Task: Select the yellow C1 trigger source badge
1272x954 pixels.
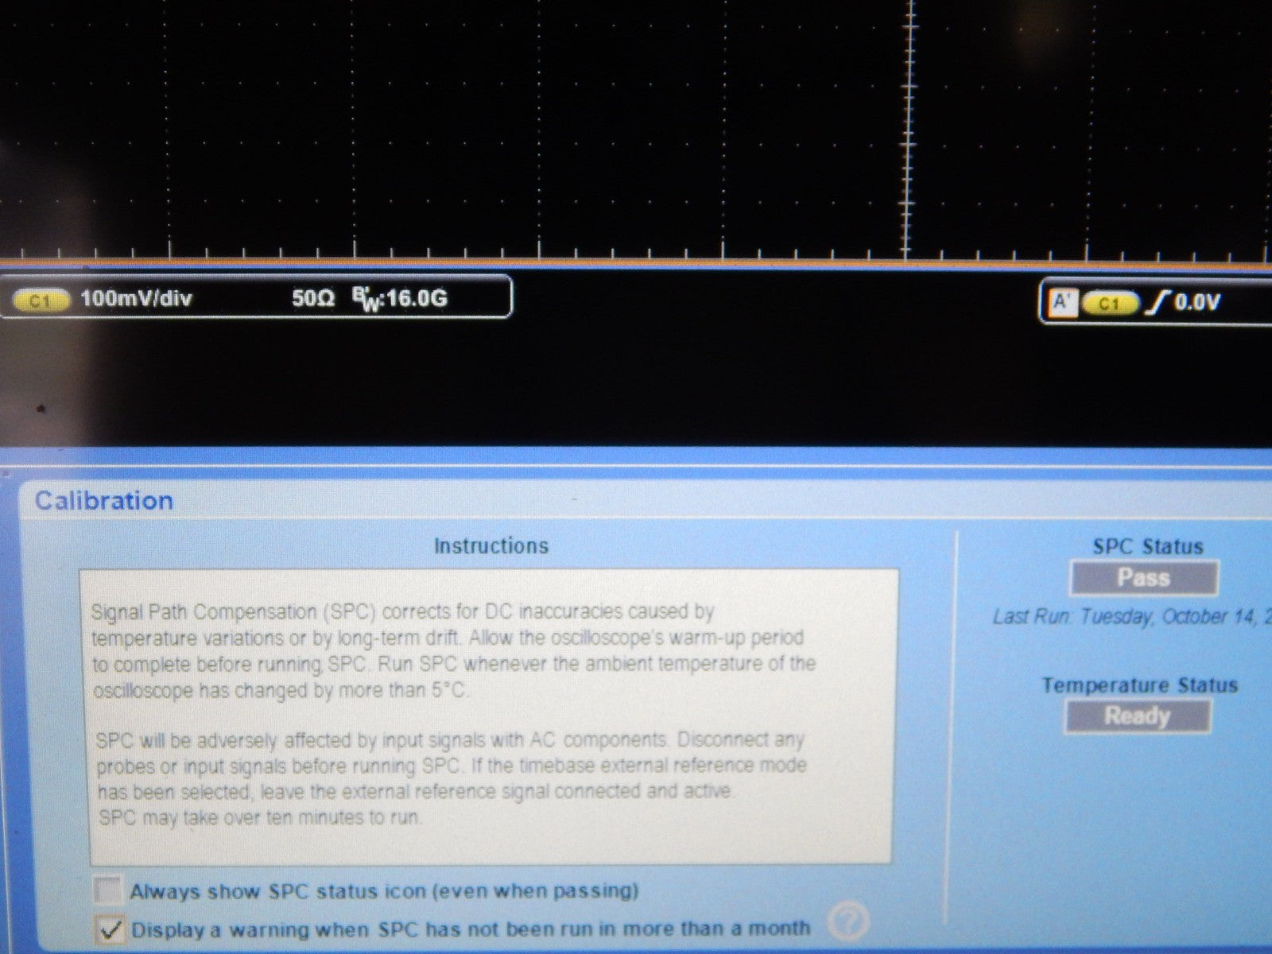Action: 1111,301
